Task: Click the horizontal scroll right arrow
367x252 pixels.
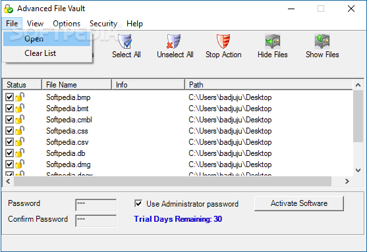Action: tap(347, 181)
